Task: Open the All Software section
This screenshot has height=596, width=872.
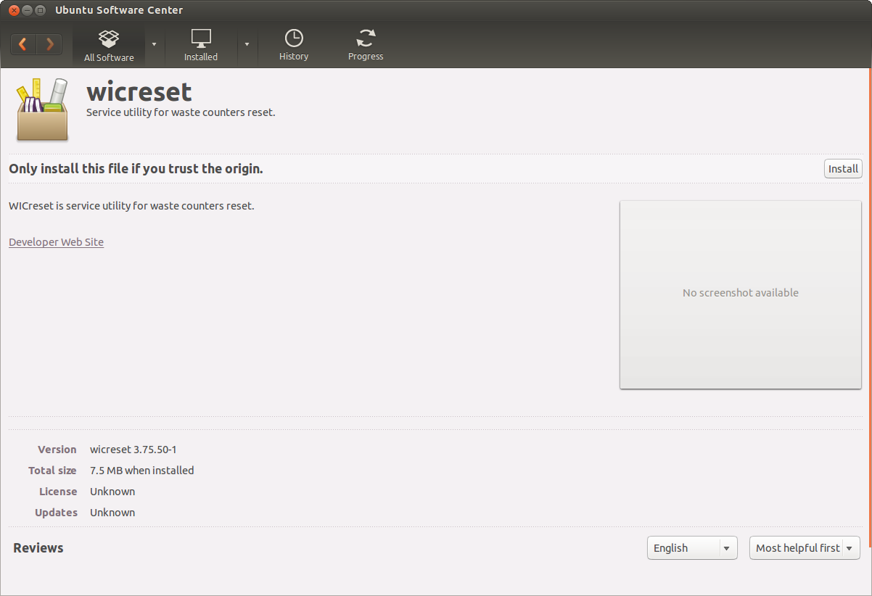Action: (109, 45)
